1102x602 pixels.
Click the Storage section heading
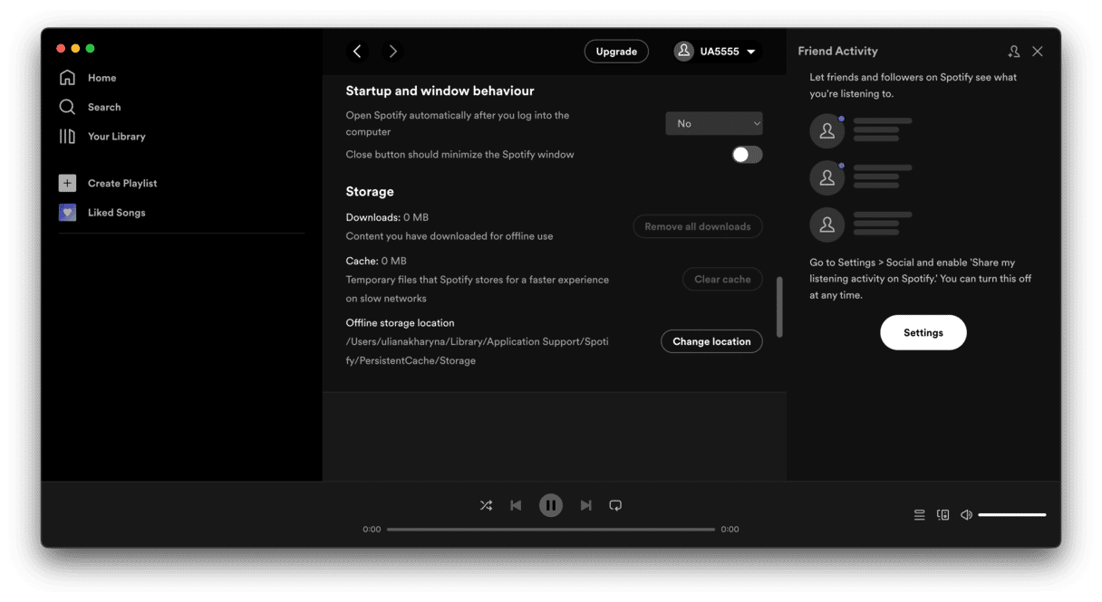(370, 192)
